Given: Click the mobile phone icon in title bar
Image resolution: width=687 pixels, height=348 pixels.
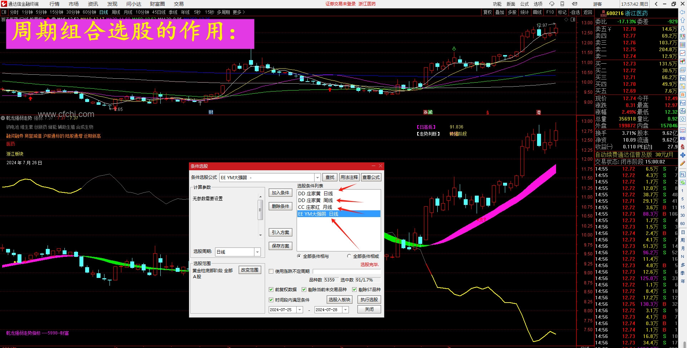Looking at the screenshot, I should coord(562,4).
